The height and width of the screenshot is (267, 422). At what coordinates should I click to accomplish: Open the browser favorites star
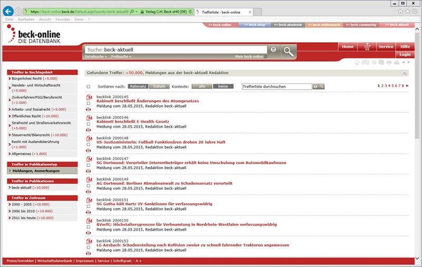tap(408, 11)
